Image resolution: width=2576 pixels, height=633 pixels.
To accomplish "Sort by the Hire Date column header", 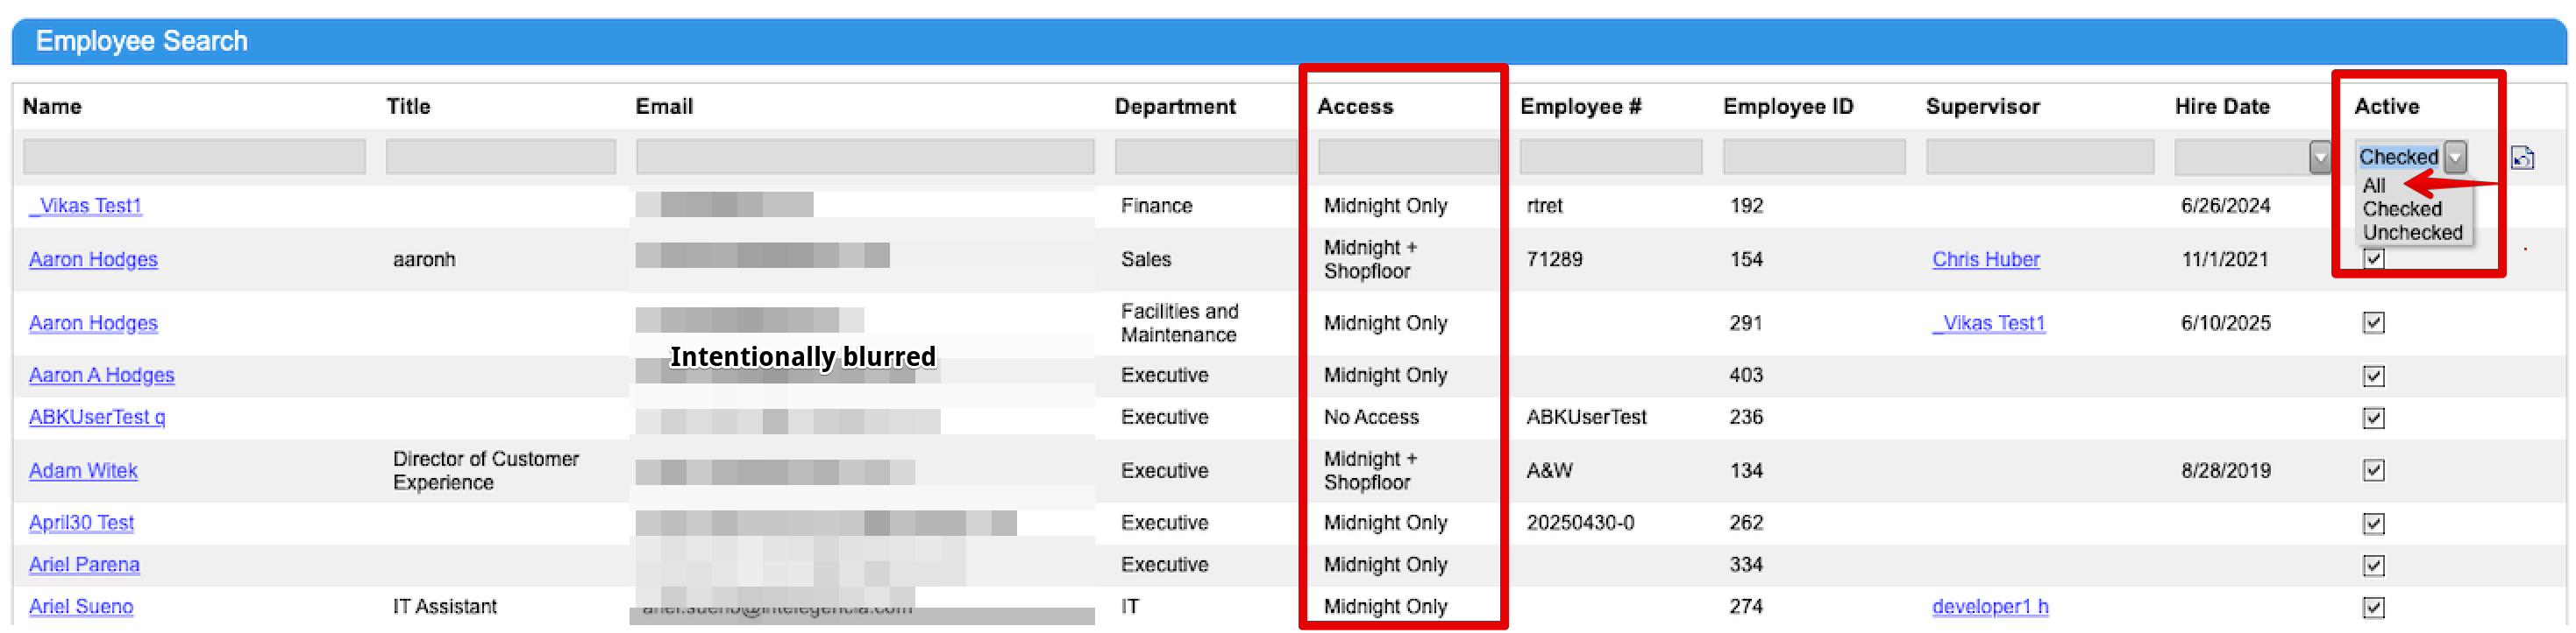I will click(x=2222, y=107).
